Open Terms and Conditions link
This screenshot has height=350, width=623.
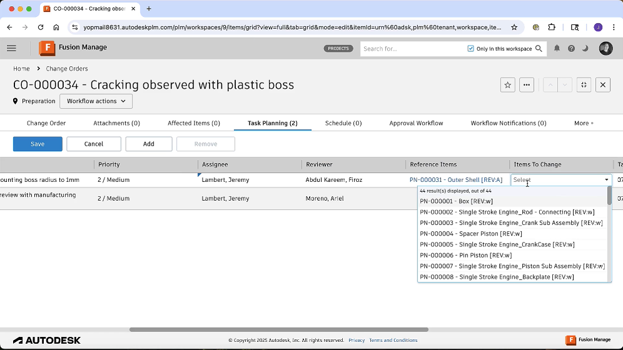[x=393, y=341]
